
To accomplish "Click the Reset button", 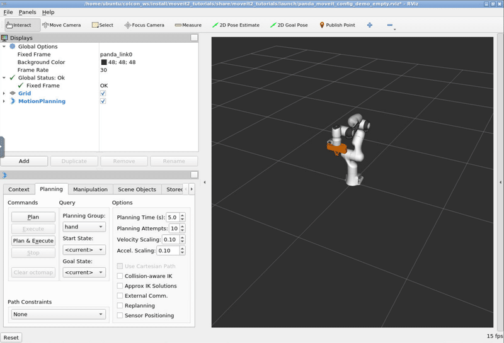I will (x=11, y=337).
